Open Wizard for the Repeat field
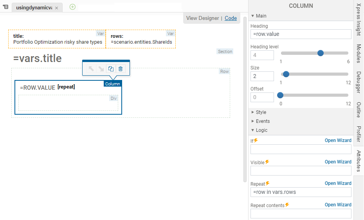364x220 pixels. (338, 183)
